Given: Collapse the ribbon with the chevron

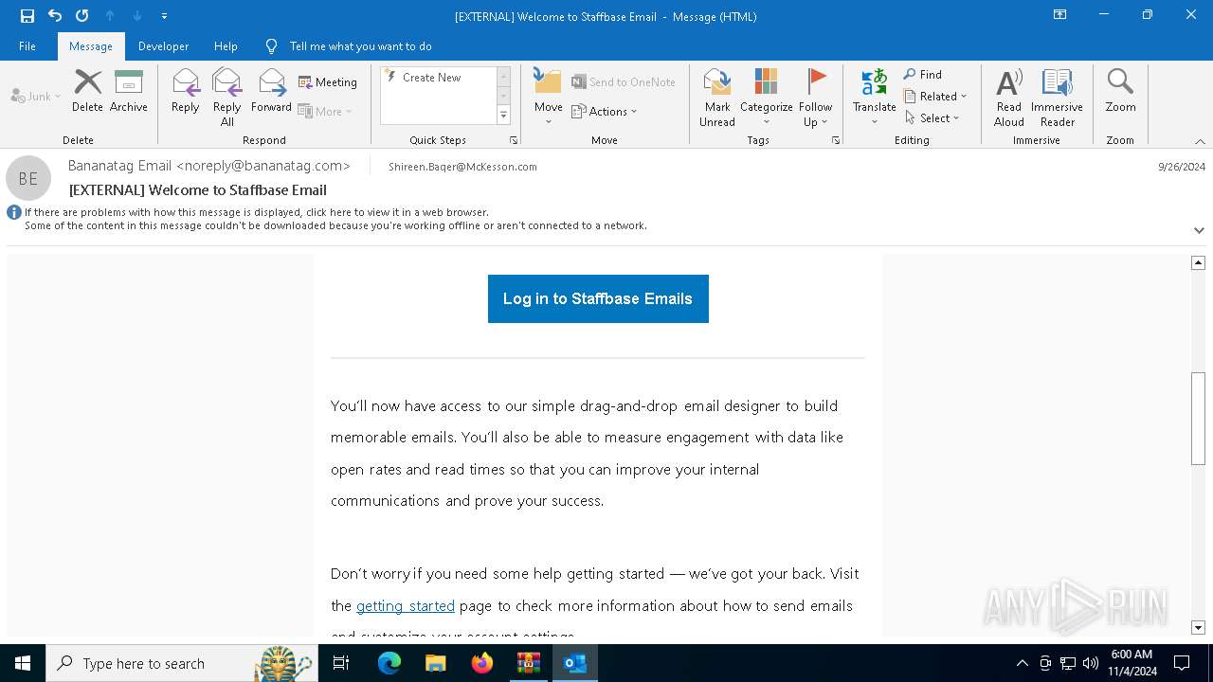Looking at the screenshot, I should pos(1200,141).
